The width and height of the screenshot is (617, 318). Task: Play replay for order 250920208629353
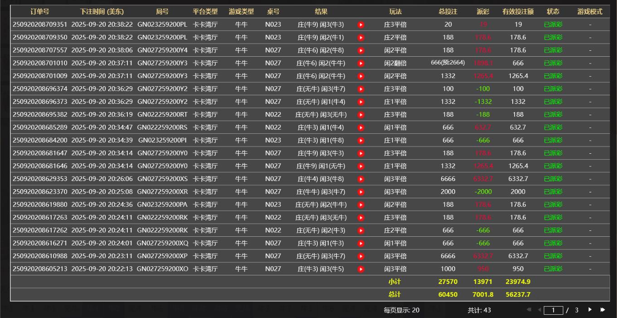[x=361, y=179]
